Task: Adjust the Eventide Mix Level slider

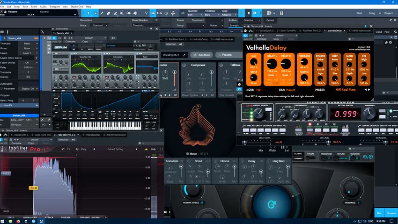Action: [x=328, y=142]
